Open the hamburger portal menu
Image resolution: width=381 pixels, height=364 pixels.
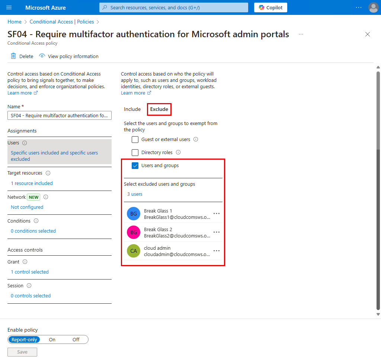tap(9, 7)
